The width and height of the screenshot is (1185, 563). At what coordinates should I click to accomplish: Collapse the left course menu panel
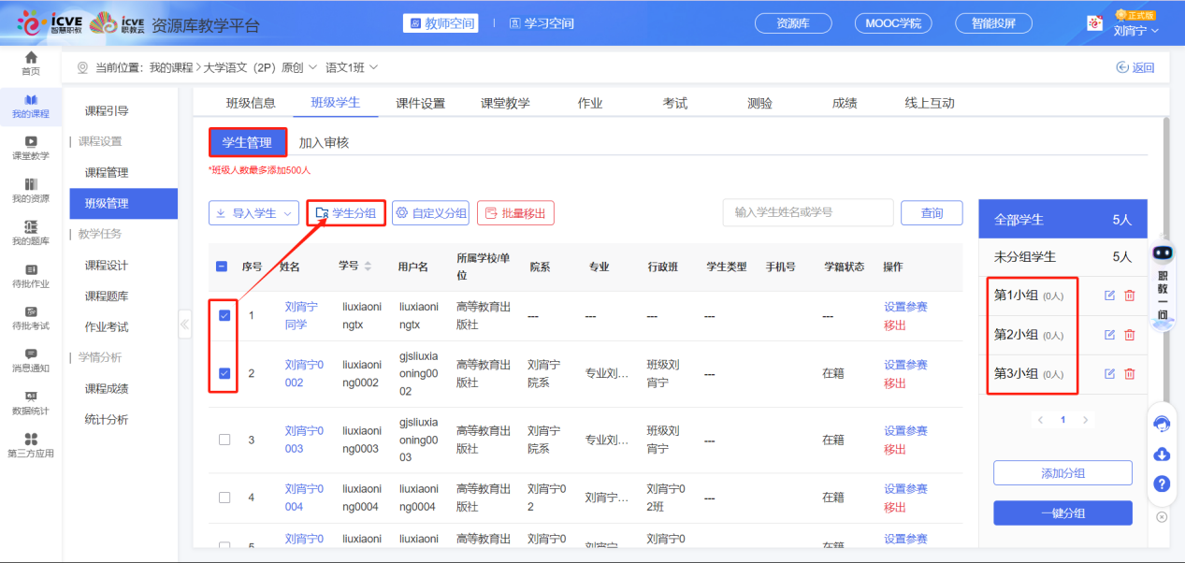click(184, 325)
